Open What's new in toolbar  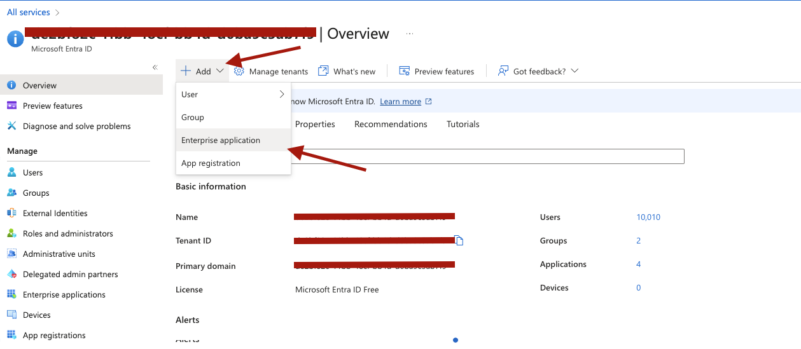click(x=347, y=71)
